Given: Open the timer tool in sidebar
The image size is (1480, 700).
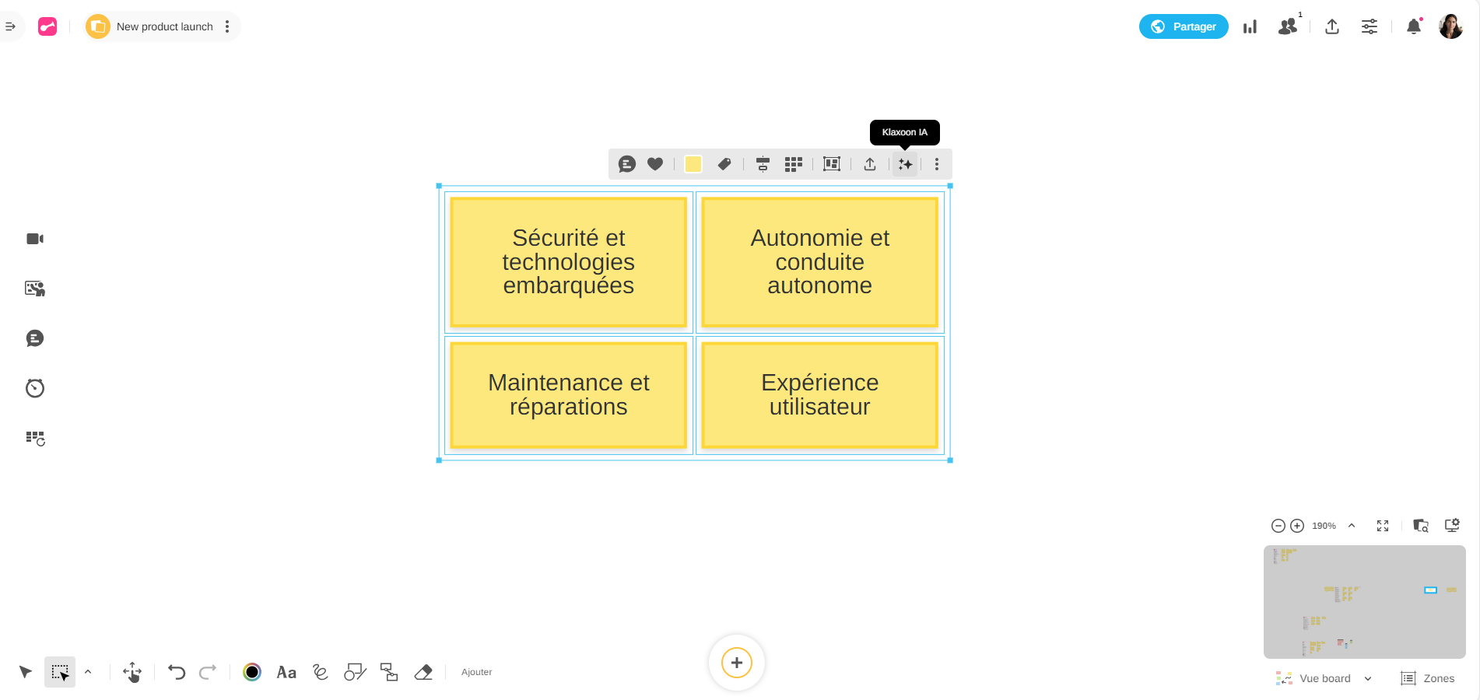Looking at the screenshot, I should pos(35,388).
